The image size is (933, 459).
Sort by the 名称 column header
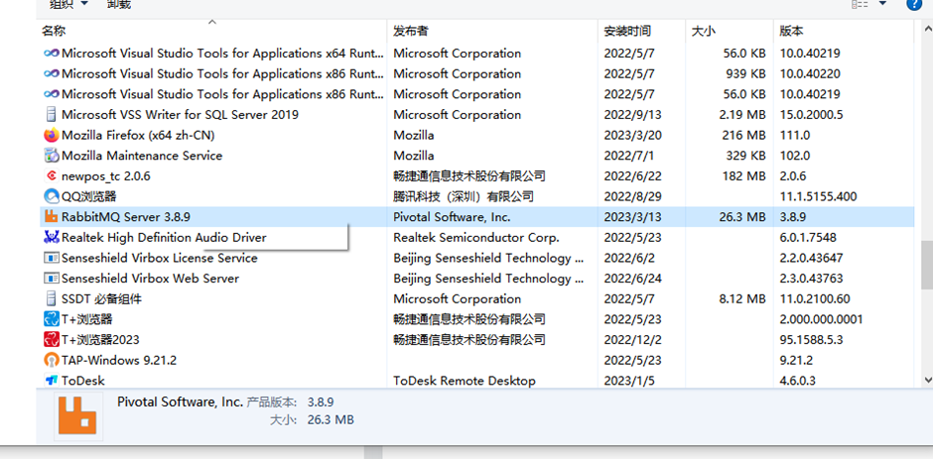click(x=54, y=32)
